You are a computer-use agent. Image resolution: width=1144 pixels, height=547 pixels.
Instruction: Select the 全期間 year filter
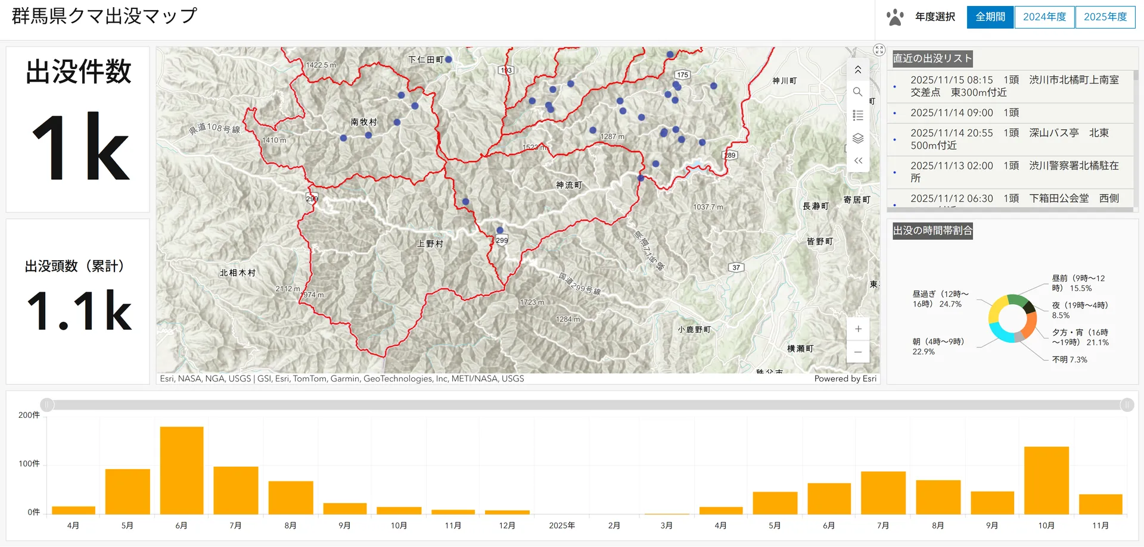(x=990, y=17)
